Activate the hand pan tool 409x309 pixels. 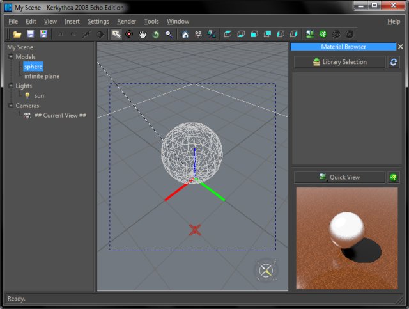point(143,34)
